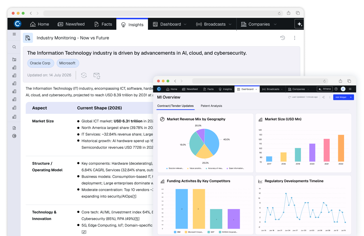This screenshot has height=236, width=364.
Task: Open Home tab in the Insights window
Action: tap(40, 24)
